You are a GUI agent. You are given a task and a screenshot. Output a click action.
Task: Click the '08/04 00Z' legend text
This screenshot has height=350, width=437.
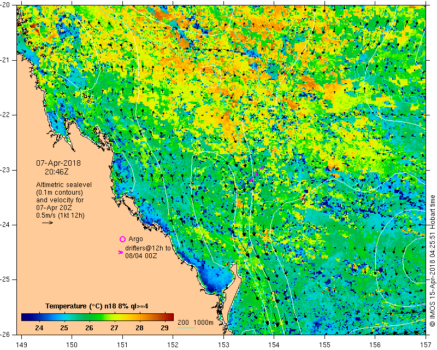pos(141,255)
